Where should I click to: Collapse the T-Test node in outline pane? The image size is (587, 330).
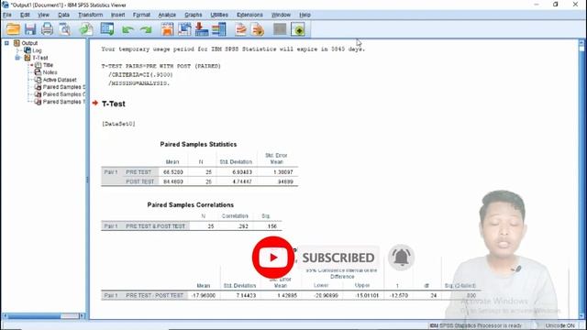tap(17, 58)
